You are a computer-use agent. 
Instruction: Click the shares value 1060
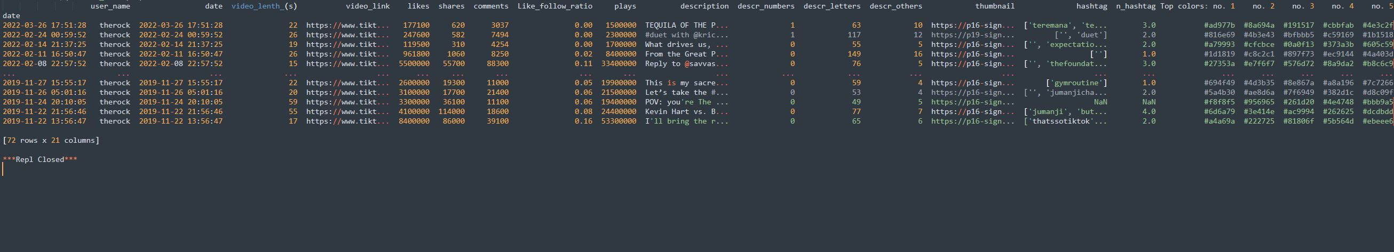coord(456,54)
